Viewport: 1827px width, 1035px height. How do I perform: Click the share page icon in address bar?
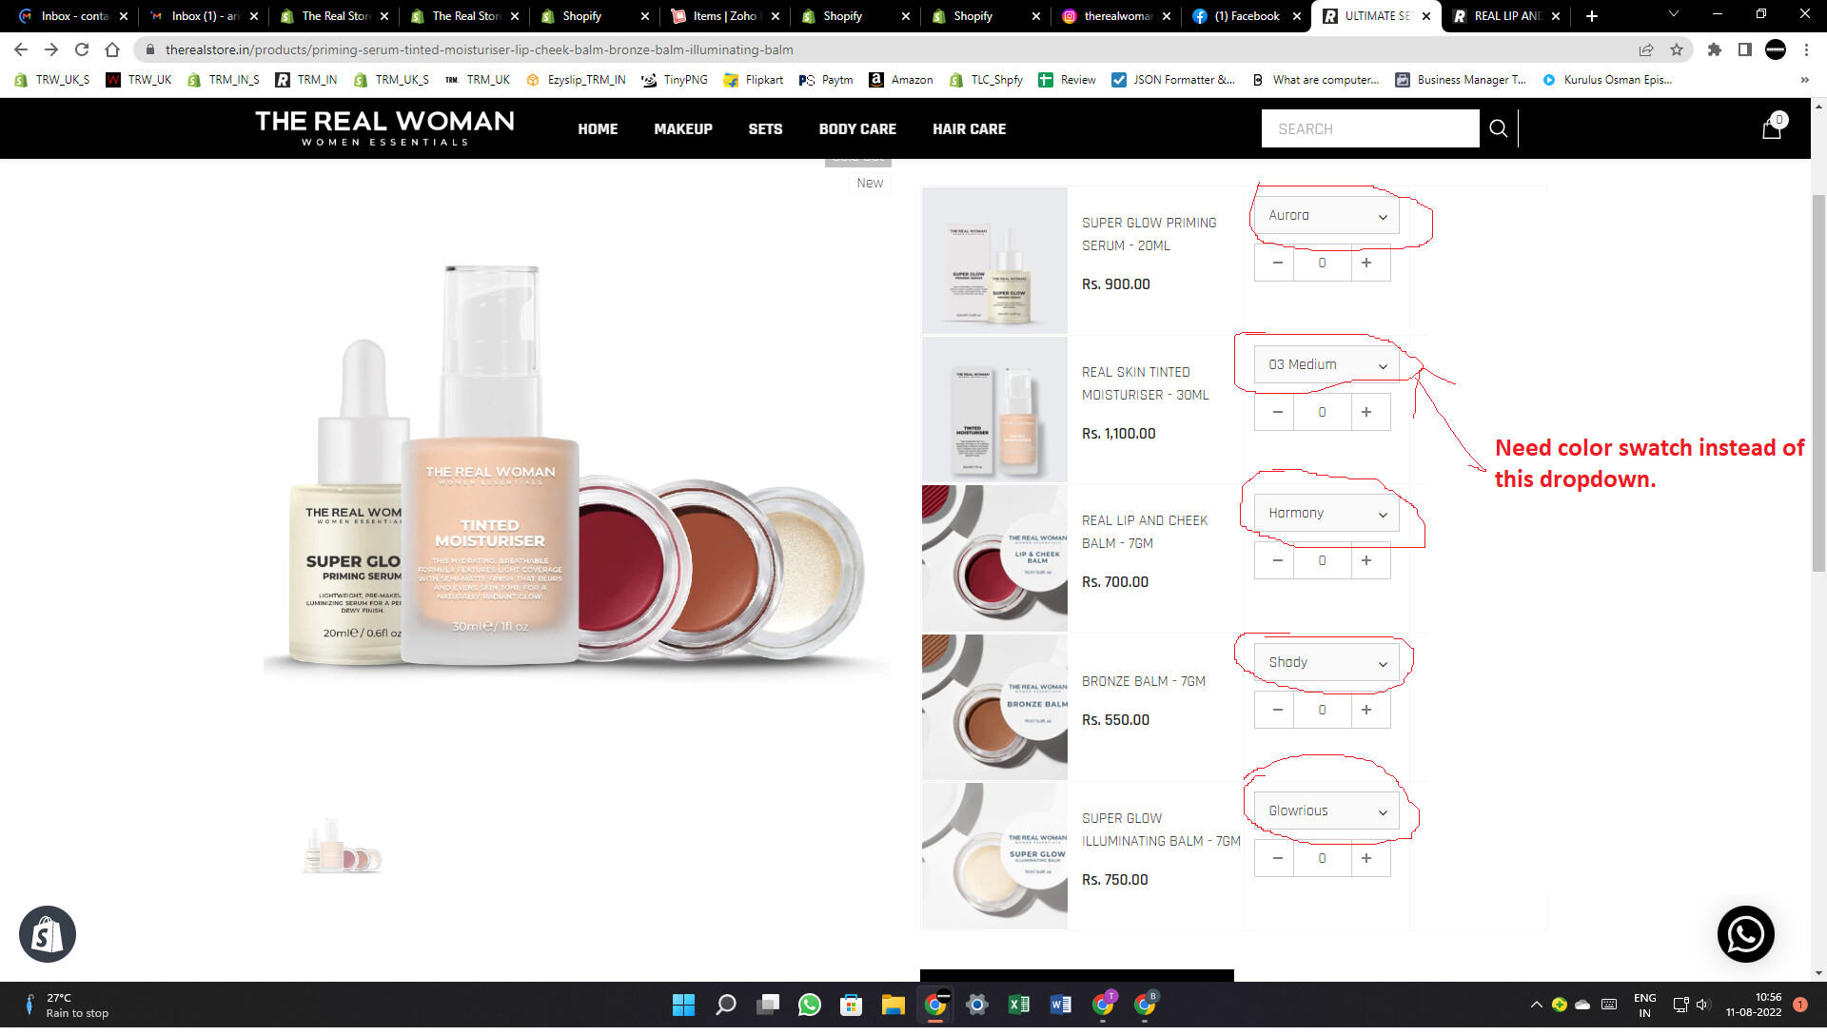point(1646,49)
